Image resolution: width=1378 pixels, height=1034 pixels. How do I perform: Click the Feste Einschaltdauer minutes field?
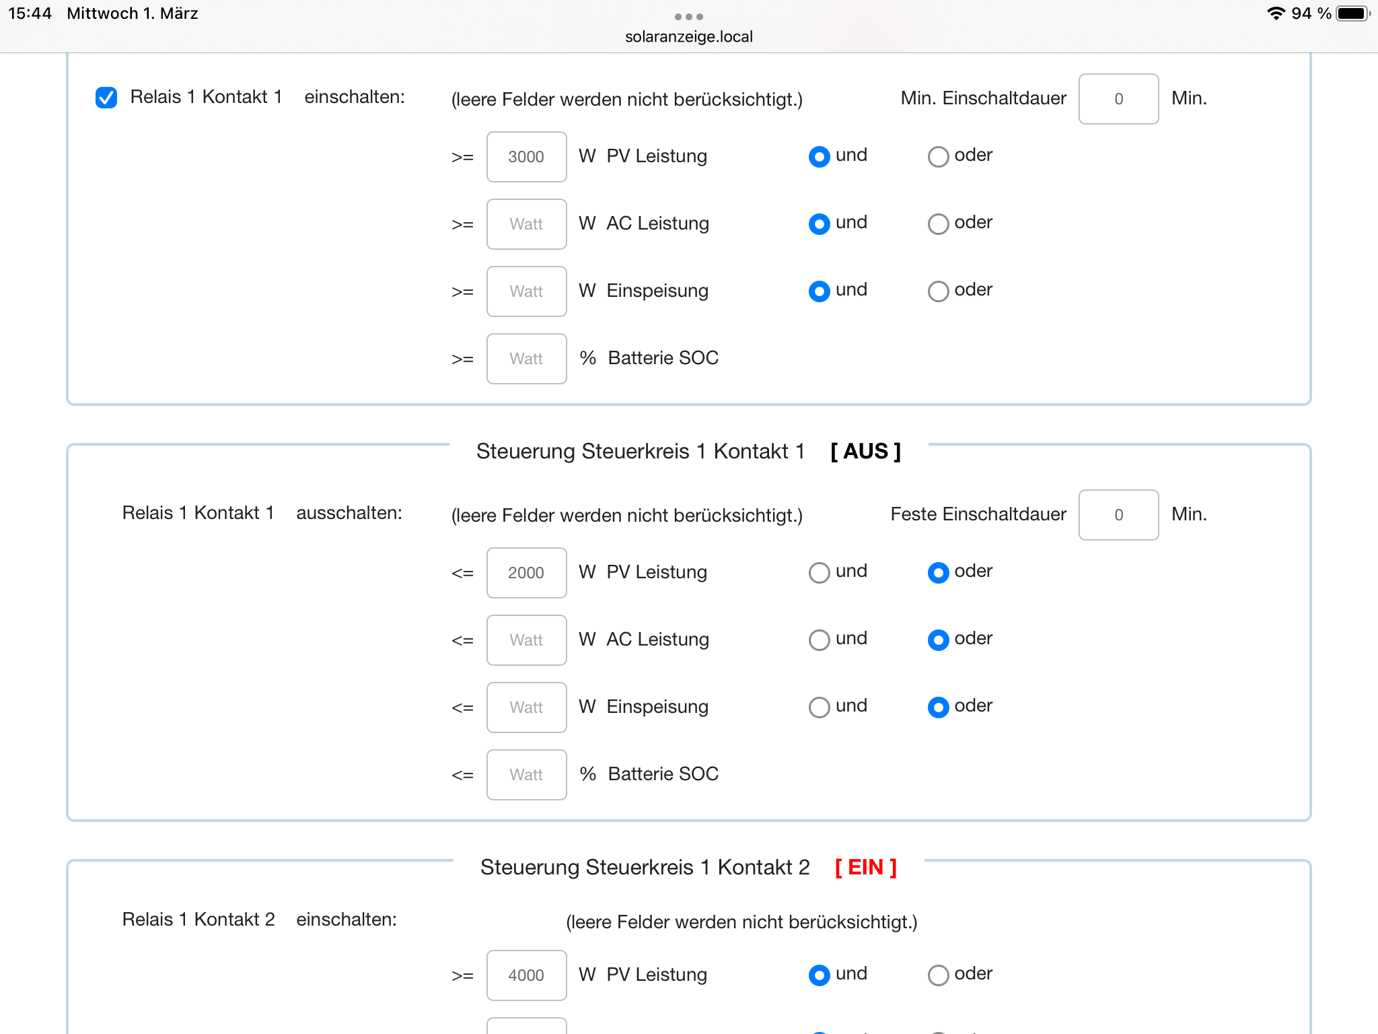tap(1118, 515)
